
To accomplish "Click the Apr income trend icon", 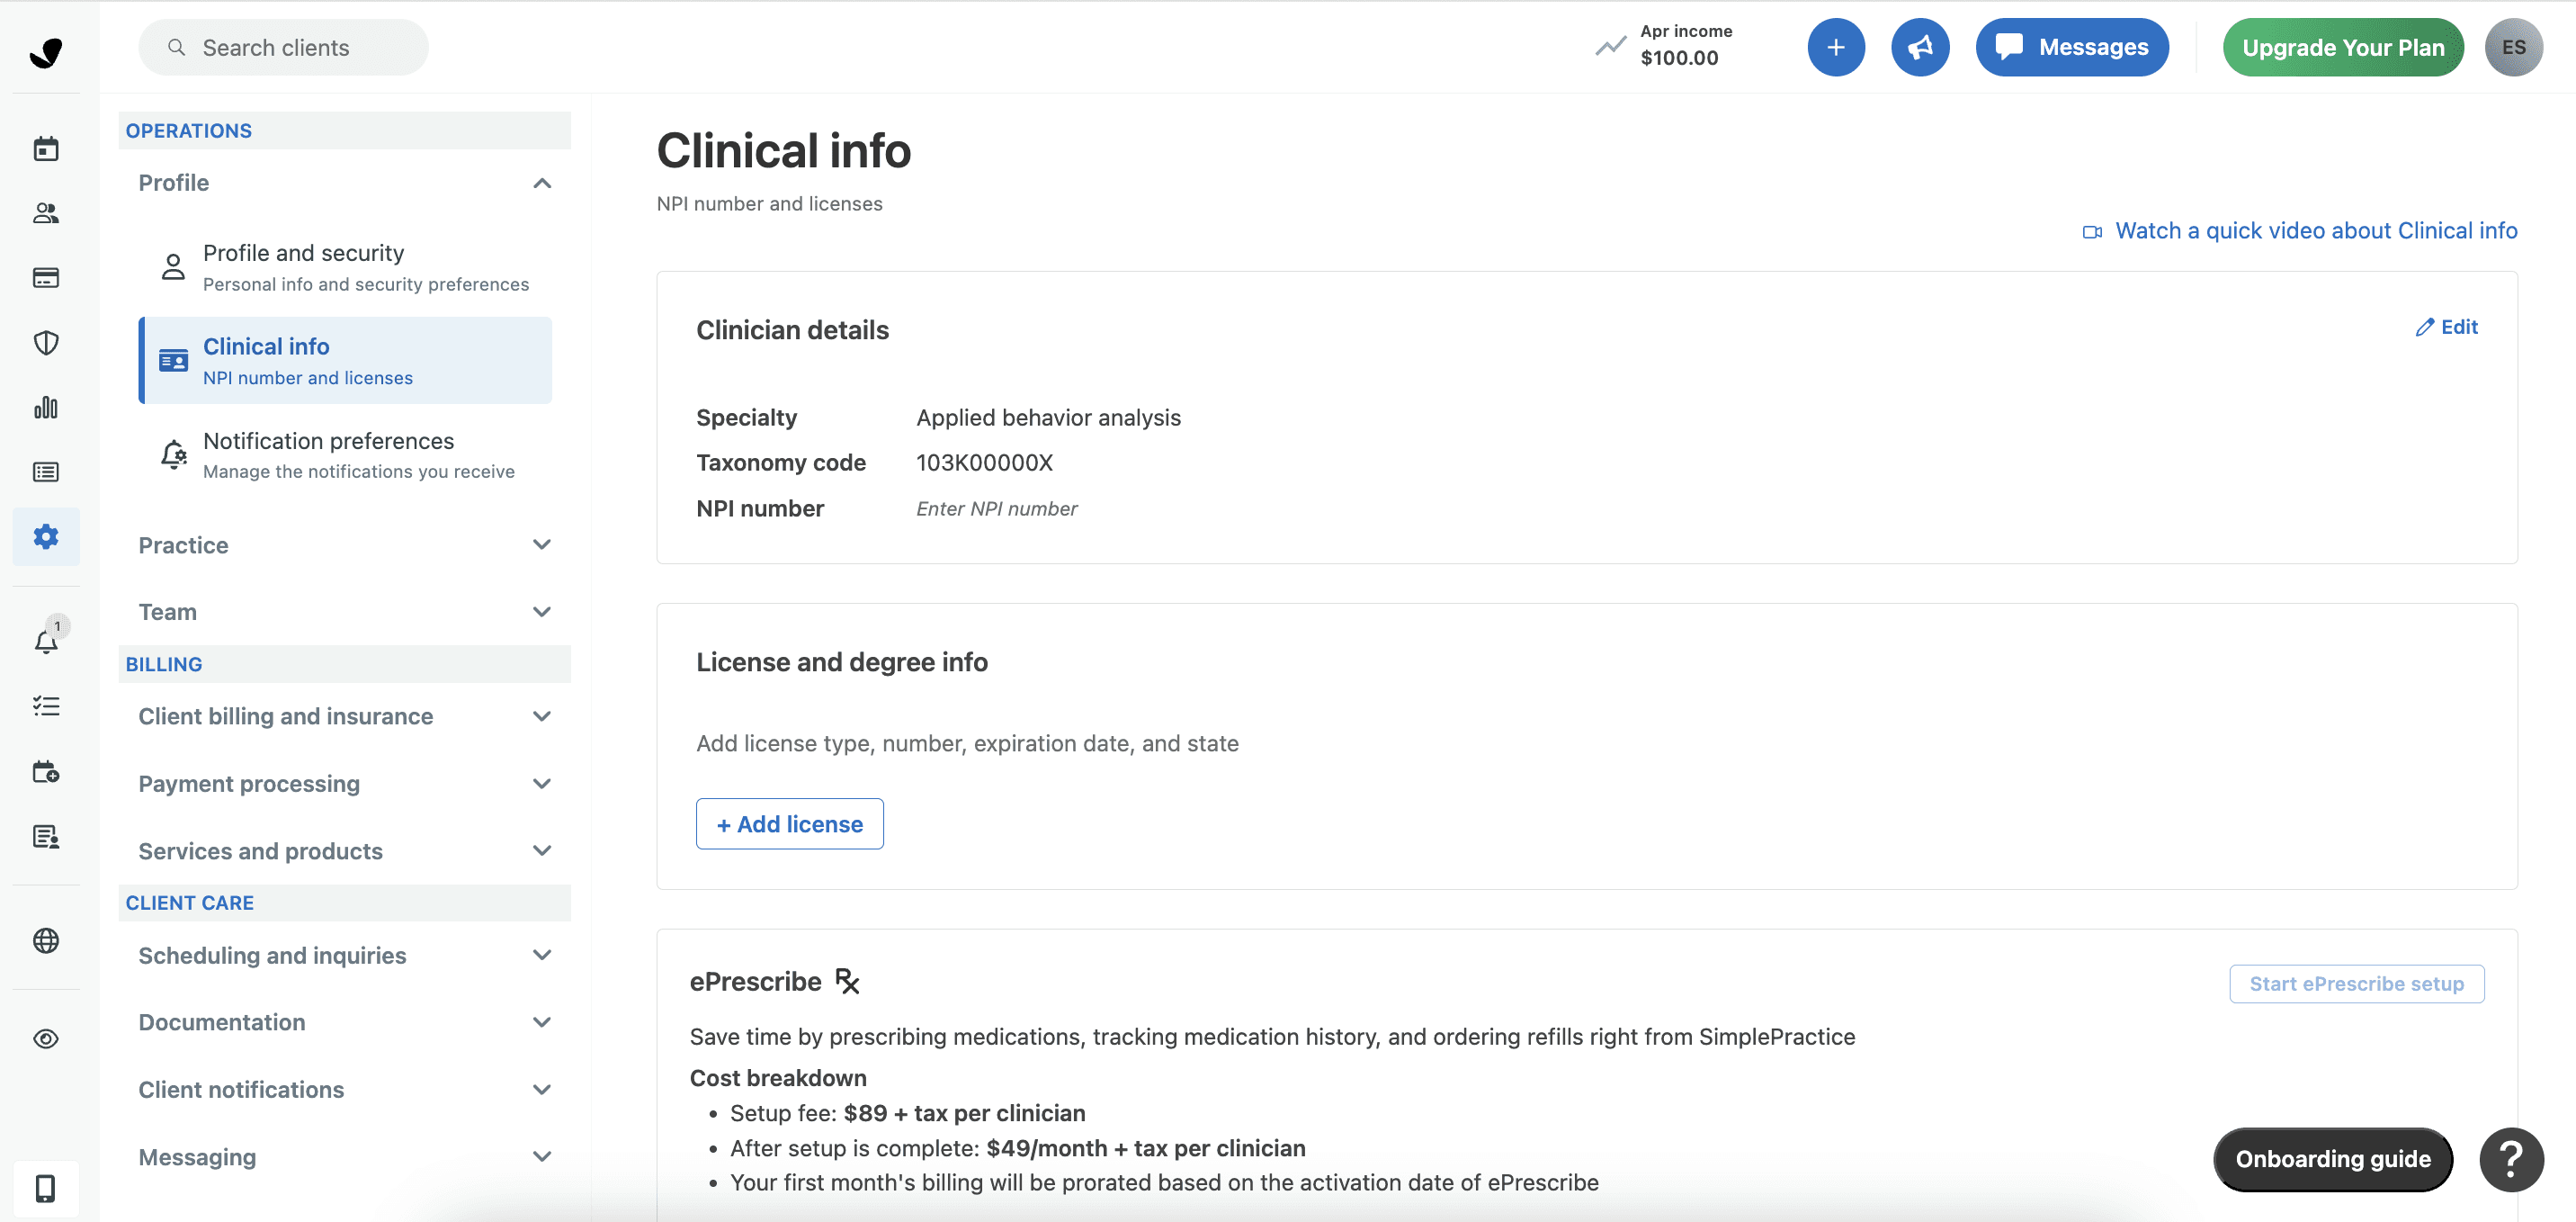I will (1610, 46).
